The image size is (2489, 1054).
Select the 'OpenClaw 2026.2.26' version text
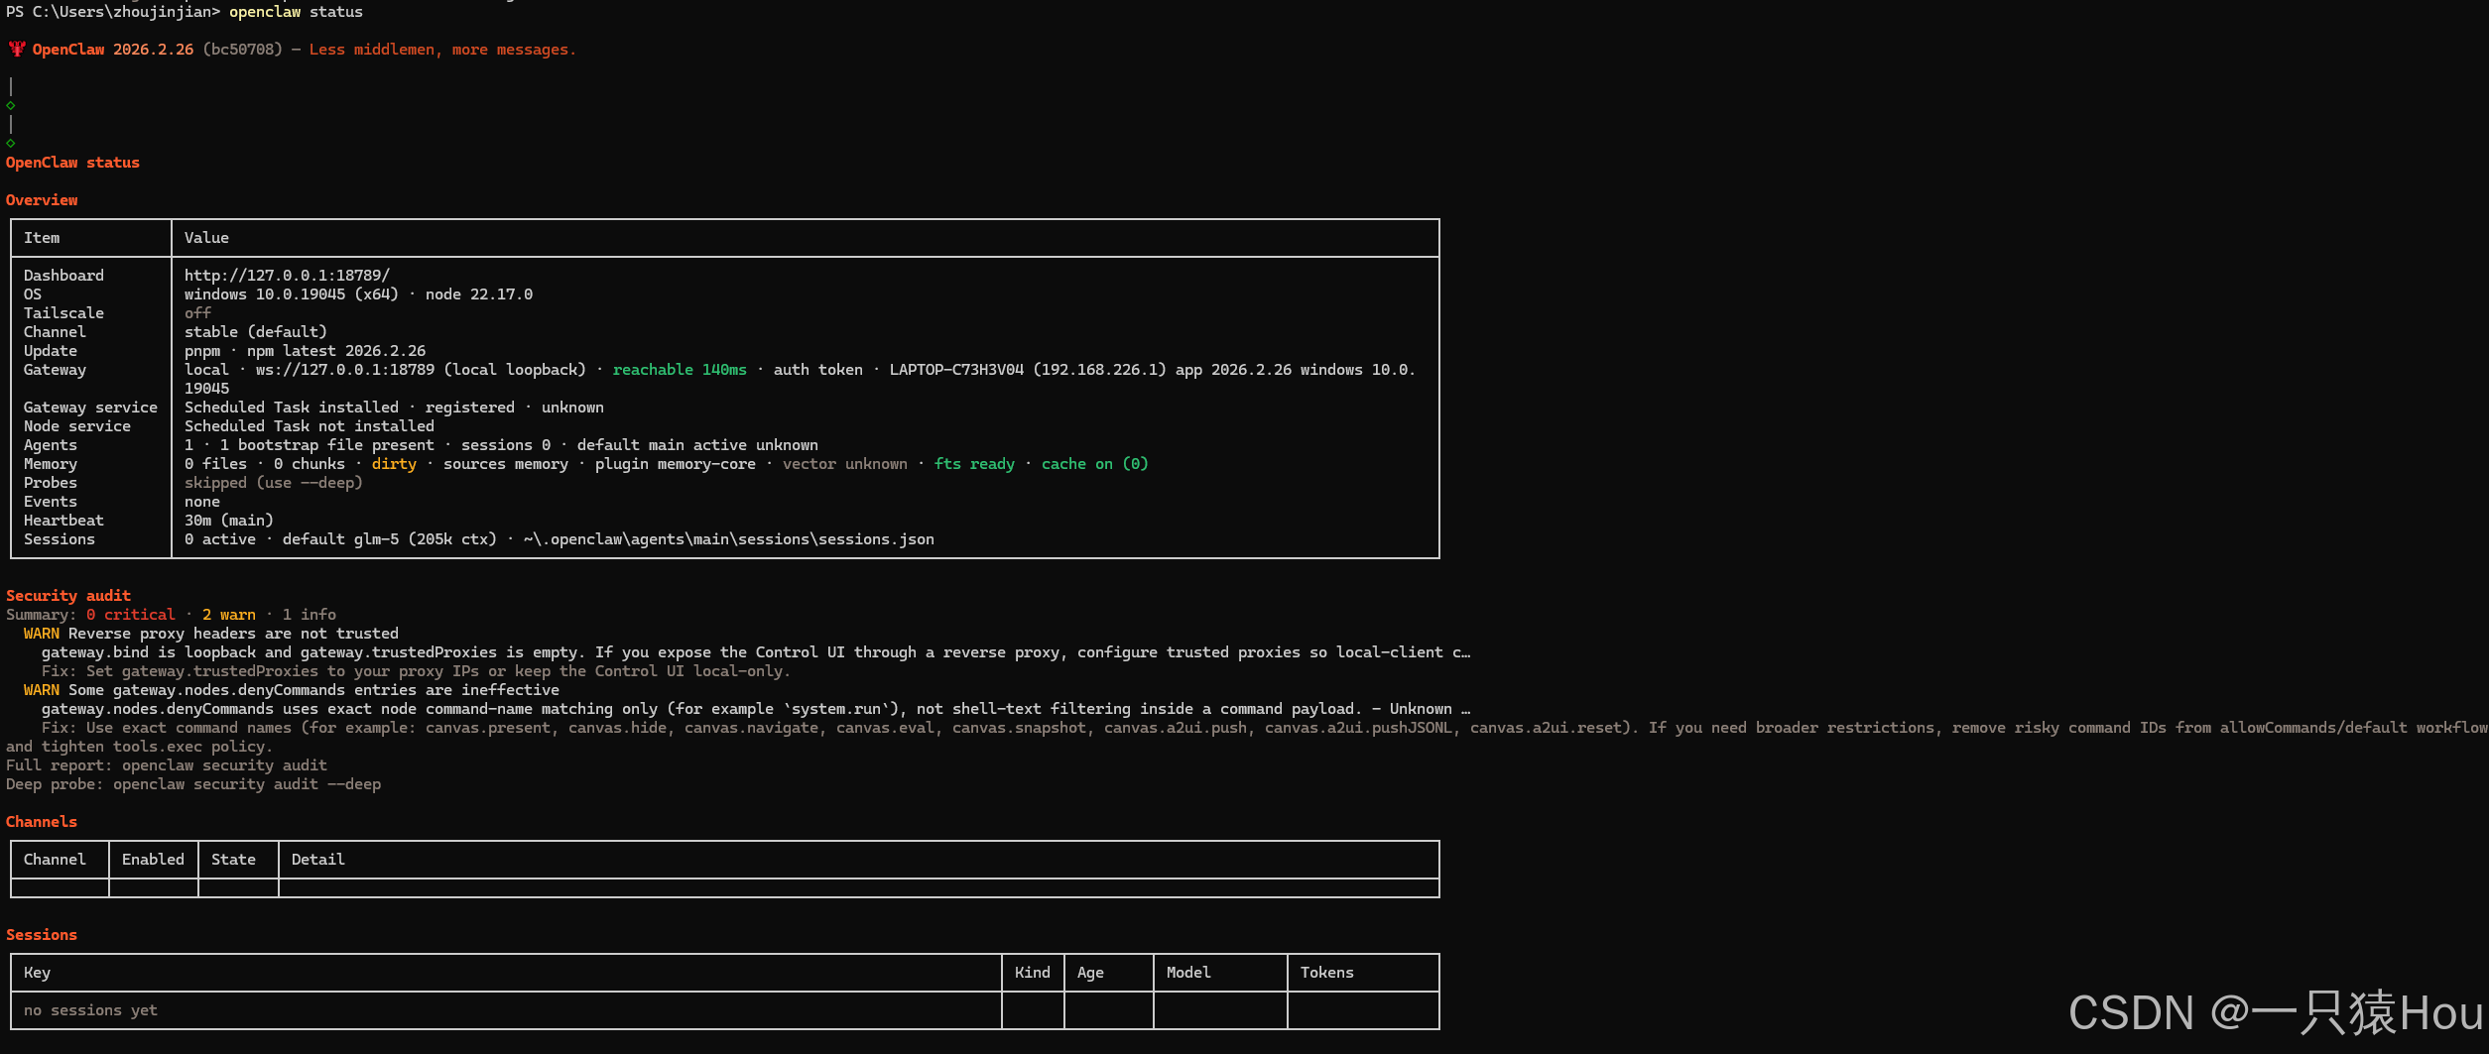pyautogui.click(x=113, y=50)
